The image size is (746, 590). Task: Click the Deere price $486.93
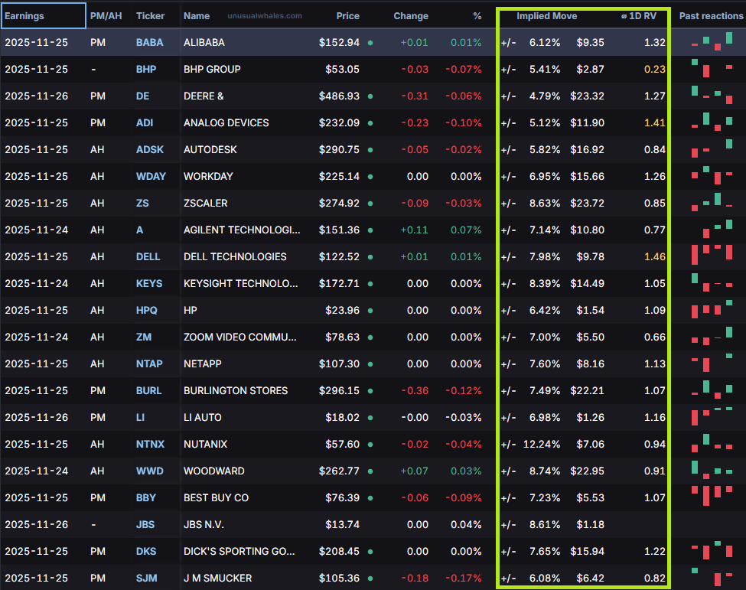click(x=339, y=96)
